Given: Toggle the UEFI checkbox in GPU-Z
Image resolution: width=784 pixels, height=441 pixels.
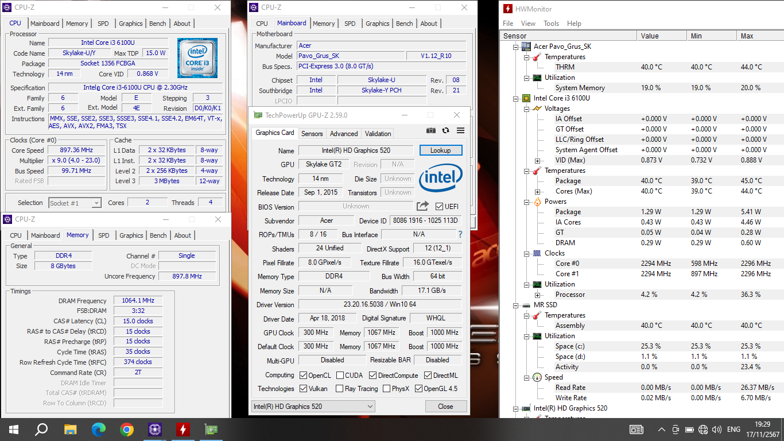Looking at the screenshot, I should (439, 207).
